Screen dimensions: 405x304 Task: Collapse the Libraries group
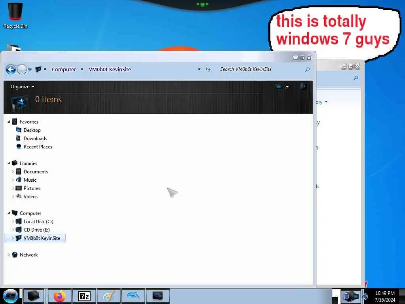9,163
